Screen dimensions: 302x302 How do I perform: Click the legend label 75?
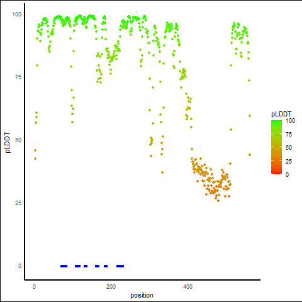tap(289, 135)
